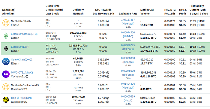Click the Rev. $ Profit column header

click(x=183, y=12)
